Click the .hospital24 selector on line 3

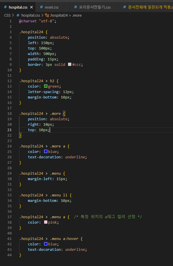click(31, 32)
